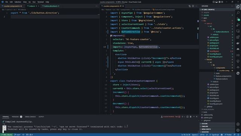Split the right editor group
The image size is (241, 136).
[x=193, y=6]
